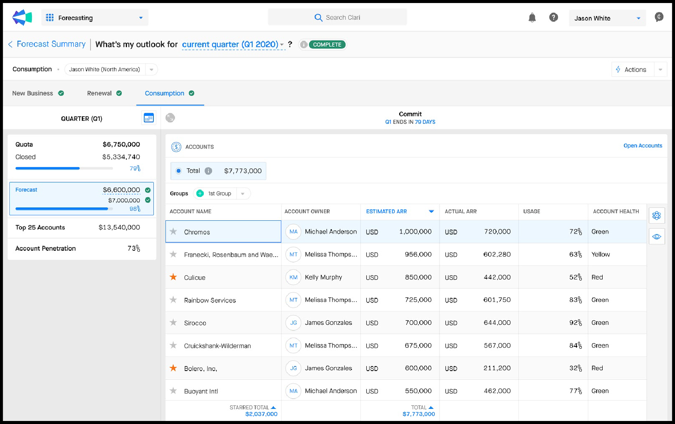Toggle the eye visibility icon
Viewport: 675px width, 424px height.
pyautogui.click(x=656, y=237)
